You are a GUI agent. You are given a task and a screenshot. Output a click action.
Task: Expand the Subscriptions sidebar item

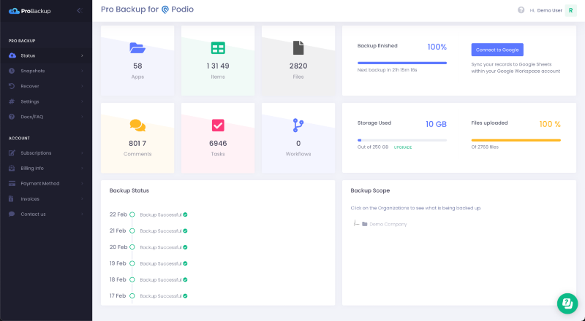click(x=36, y=153)
